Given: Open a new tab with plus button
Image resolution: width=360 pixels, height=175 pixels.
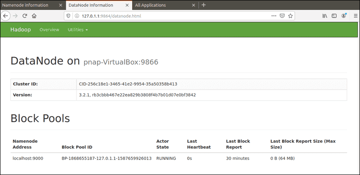Looking at the screenshot, I should pos(203,5).
